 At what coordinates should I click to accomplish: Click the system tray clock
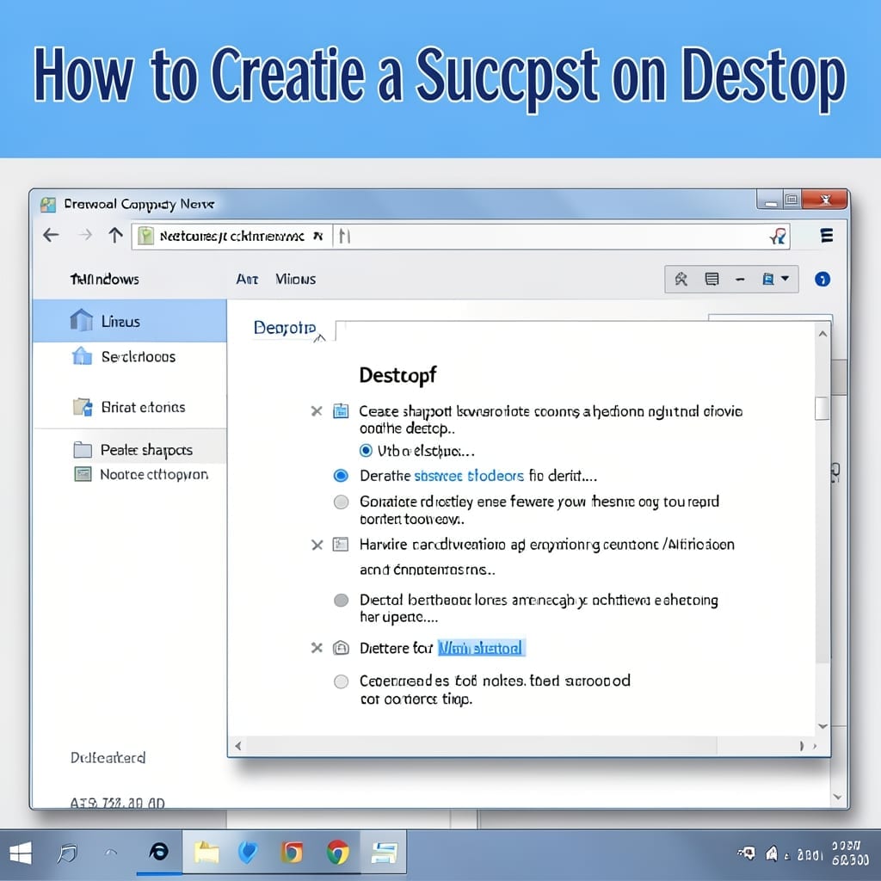coord(850,853)
